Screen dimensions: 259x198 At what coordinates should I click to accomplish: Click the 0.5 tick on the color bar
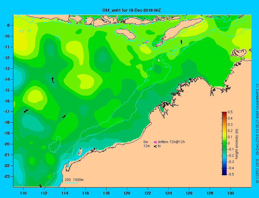[x=230, y=112]
